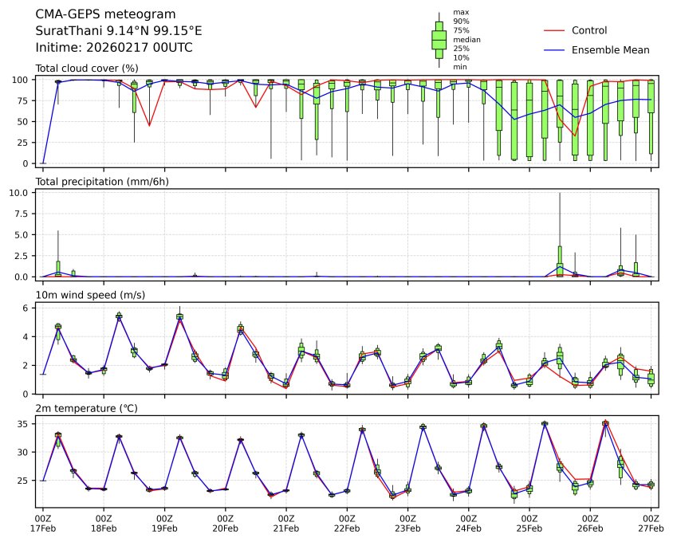Click the median label in boxplot legend

[x=466, y=39]
